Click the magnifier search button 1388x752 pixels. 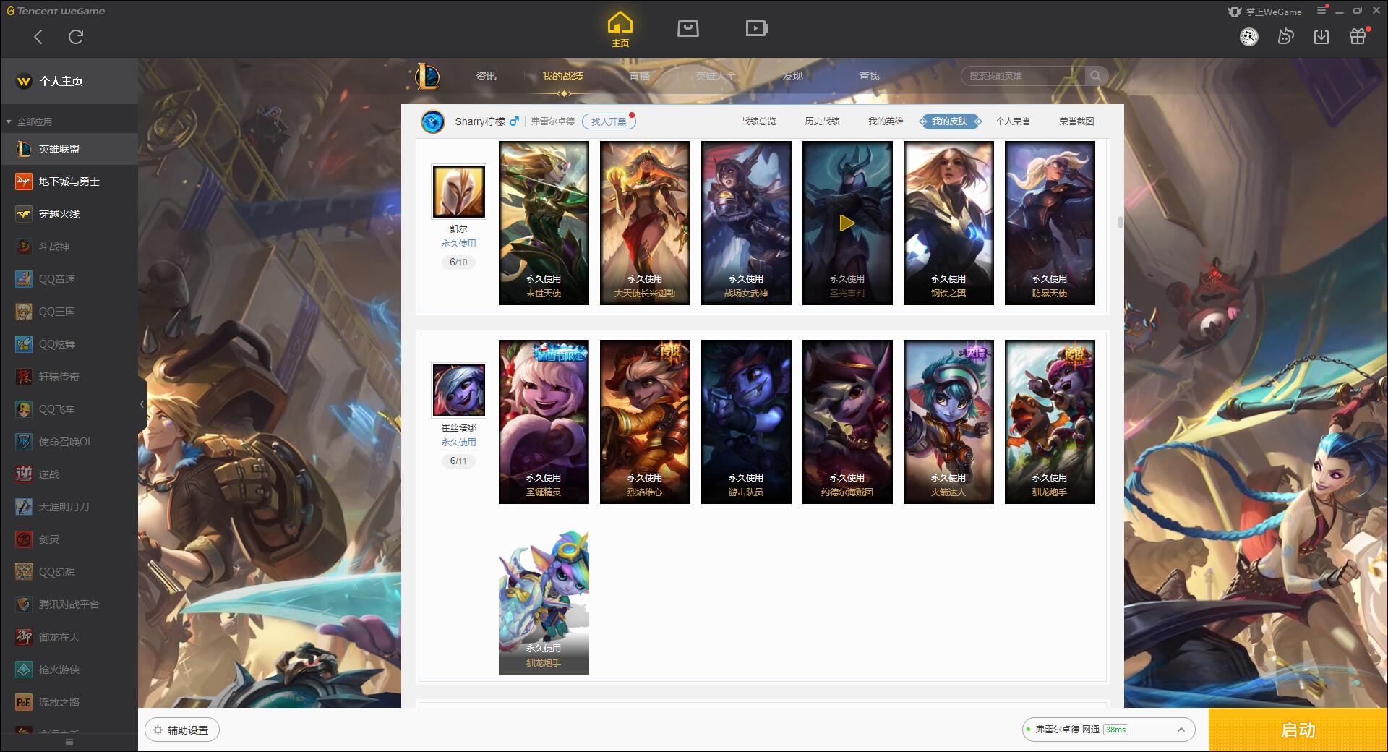point(1096,76)
